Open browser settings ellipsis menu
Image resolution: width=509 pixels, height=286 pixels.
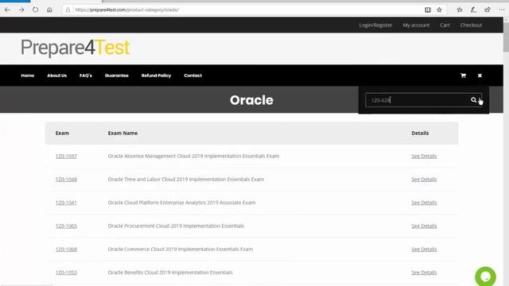pos(502,10)
